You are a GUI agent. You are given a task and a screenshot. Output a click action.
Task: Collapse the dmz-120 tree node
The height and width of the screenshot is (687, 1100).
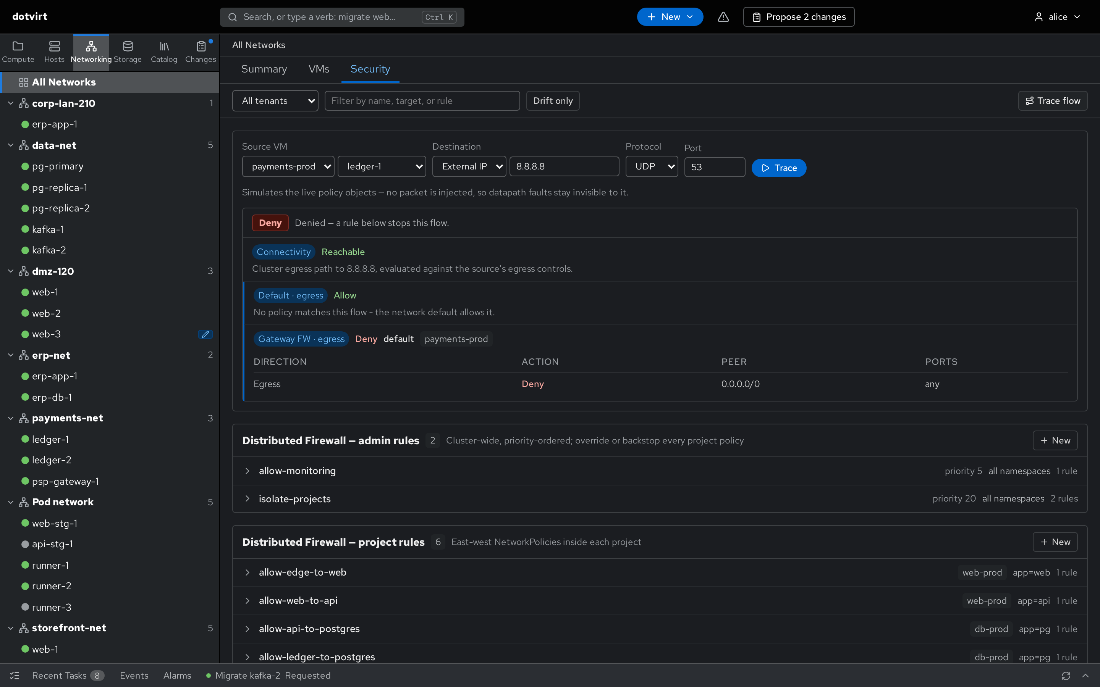tap(11, 271)
